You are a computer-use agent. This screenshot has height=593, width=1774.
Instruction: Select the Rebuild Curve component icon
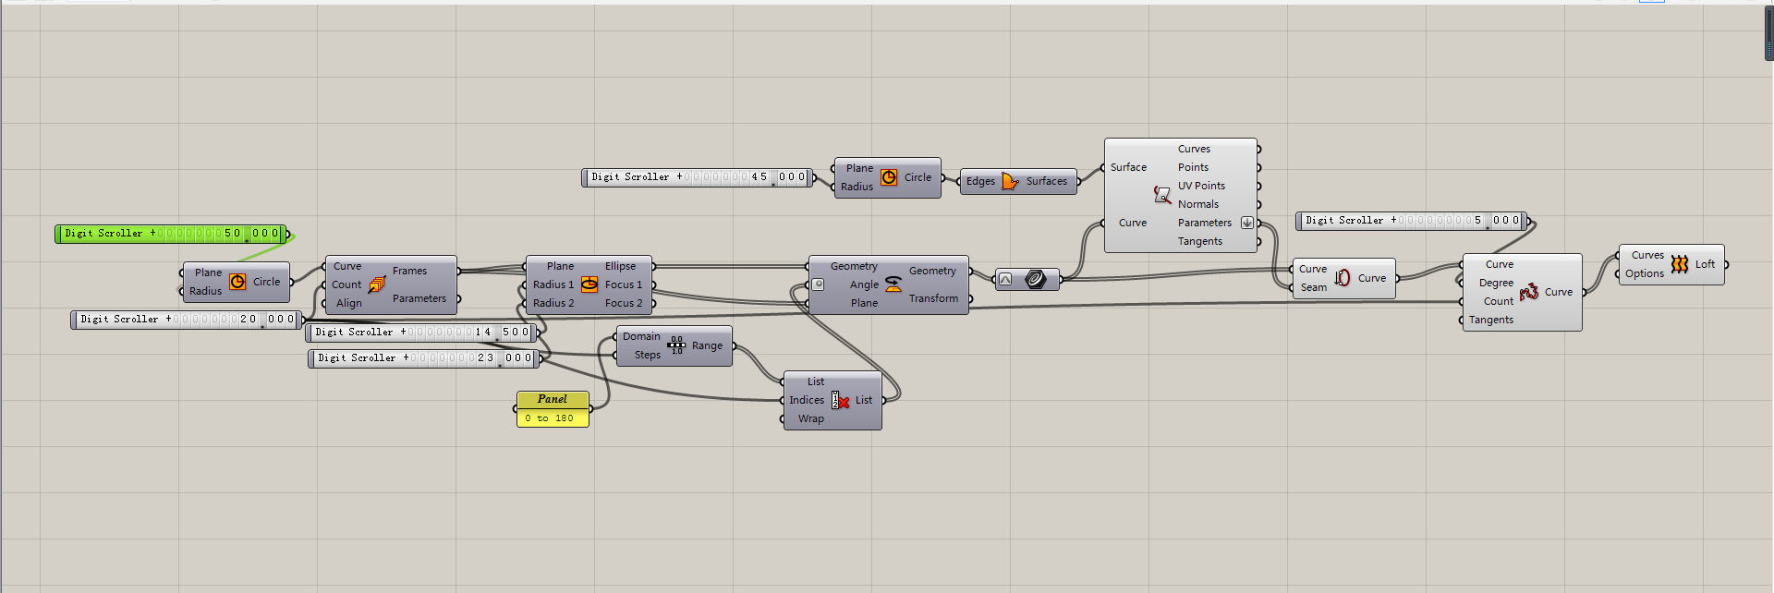1529,292
